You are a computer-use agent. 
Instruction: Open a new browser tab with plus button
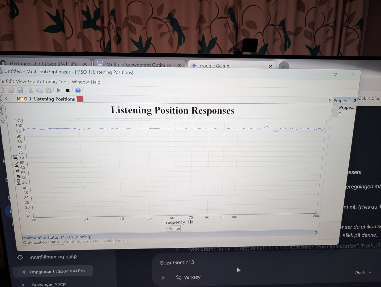coord(284,66)
